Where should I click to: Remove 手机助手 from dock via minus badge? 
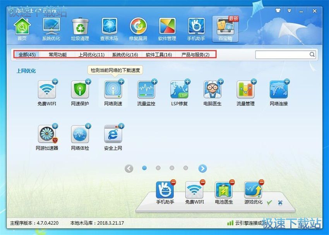point(173,183)
